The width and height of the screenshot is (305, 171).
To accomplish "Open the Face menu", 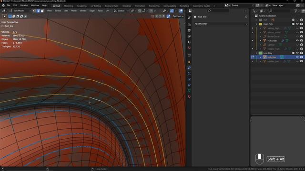I will click(x=100, y=11).
